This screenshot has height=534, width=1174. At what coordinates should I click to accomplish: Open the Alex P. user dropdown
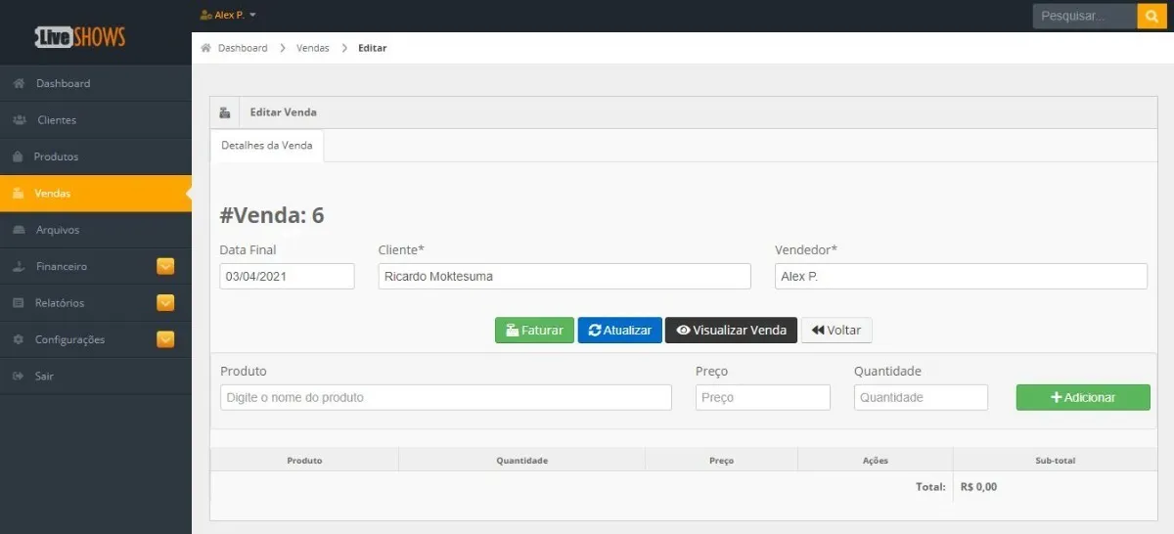[228, 16]
